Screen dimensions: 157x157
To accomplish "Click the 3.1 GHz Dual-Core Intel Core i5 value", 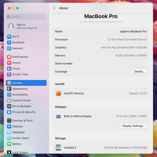I will [127, 39].
